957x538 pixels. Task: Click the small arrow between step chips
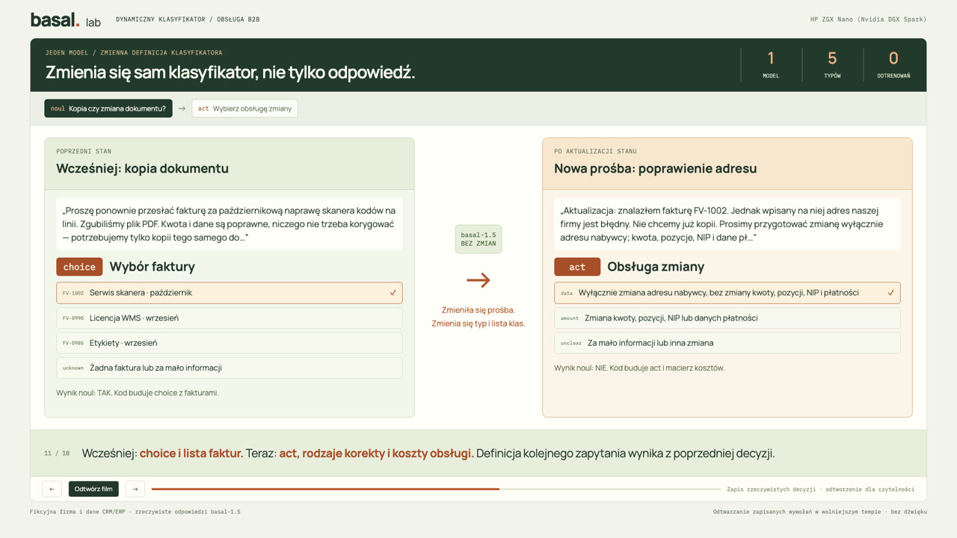tap(182, 108)
